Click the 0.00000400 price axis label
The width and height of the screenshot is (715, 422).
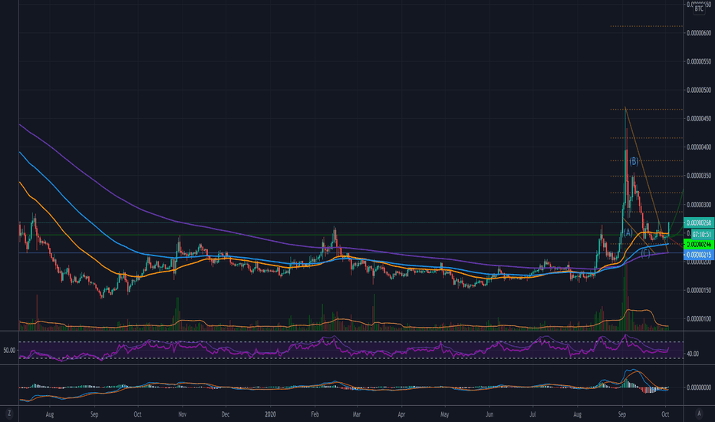699,147
